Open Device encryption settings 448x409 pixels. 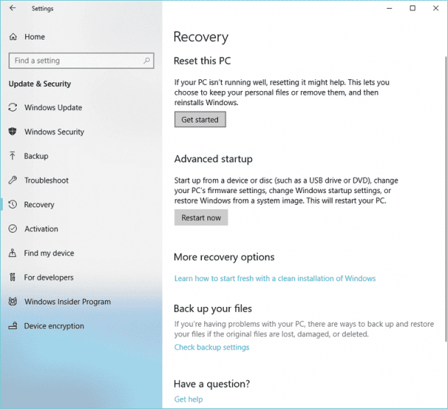point(54,326)
